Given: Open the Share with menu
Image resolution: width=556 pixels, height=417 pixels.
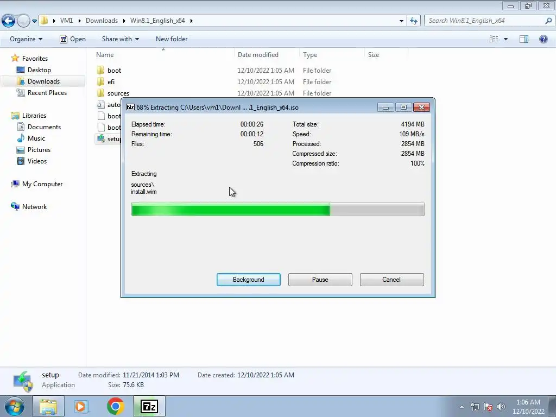Looking at the screenshot, I should [x=120, y=39].
